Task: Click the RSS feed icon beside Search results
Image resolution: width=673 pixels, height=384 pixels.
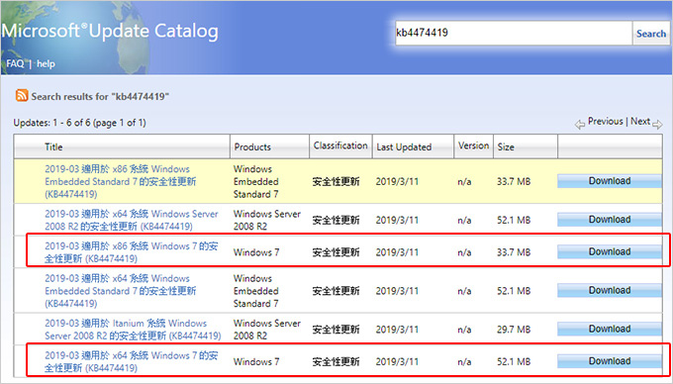Action: (x=22, y=95)
